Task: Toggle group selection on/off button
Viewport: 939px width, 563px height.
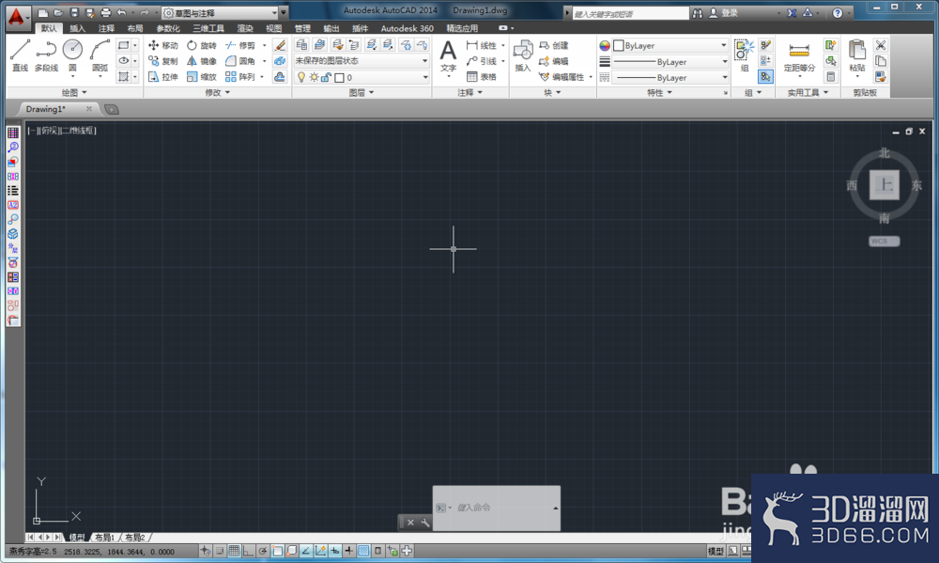Action: 765,77
